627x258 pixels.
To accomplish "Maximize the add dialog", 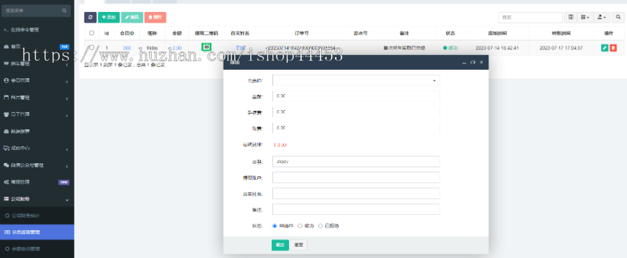I will pyautogui.click(x=472, y=62).
